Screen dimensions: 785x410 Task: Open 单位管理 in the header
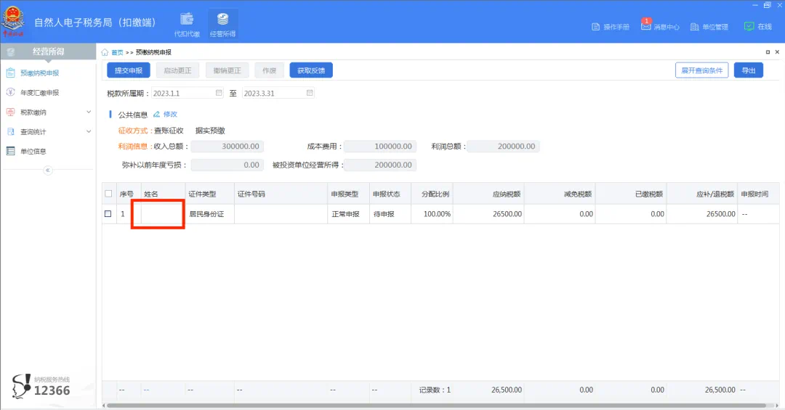709,27
